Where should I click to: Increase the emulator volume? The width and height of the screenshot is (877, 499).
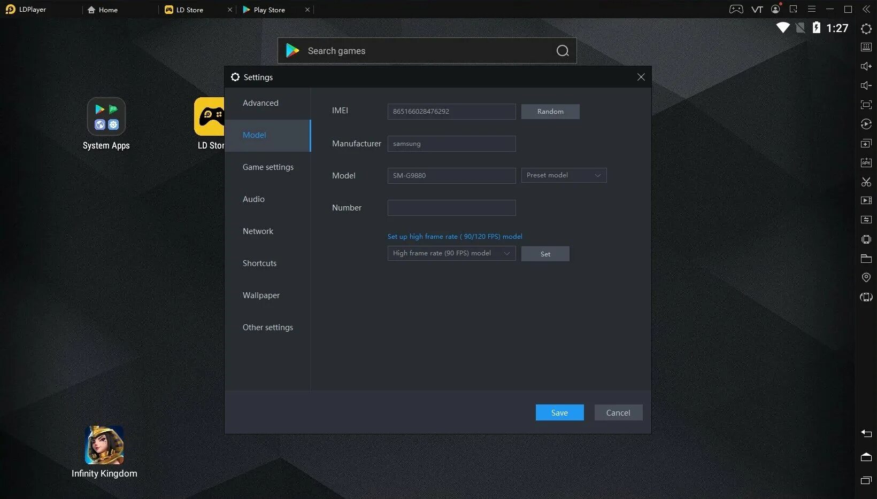click(866, 66)
